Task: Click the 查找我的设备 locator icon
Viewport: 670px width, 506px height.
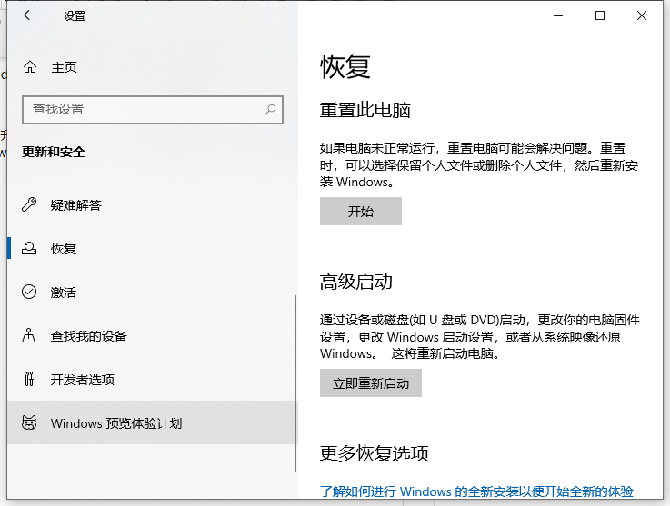Action: 29,335
